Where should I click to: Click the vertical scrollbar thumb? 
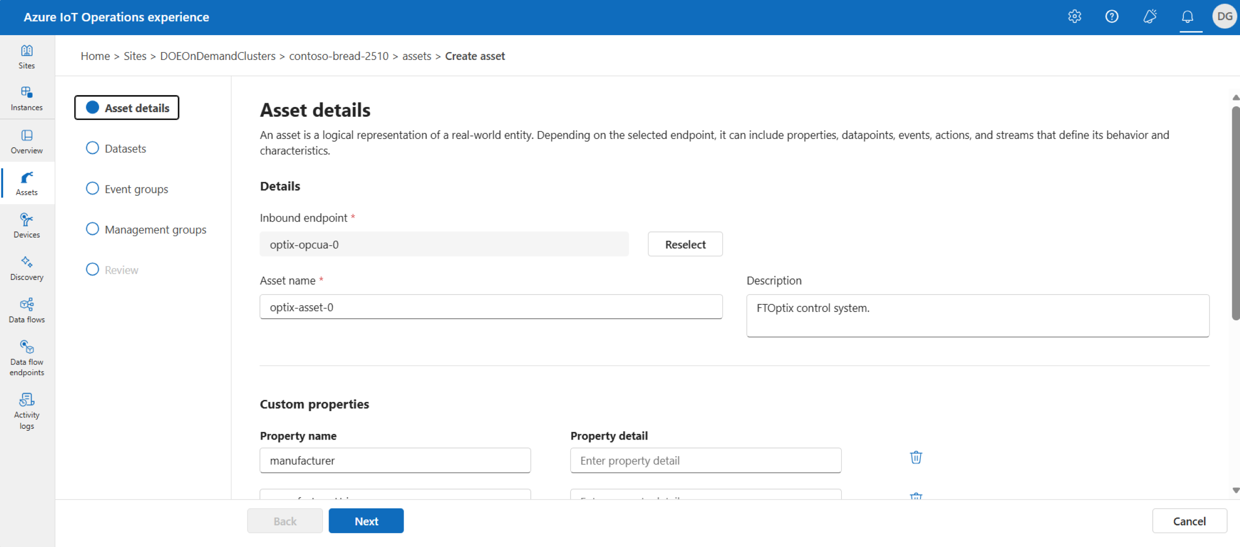(x=1235, y=213)
